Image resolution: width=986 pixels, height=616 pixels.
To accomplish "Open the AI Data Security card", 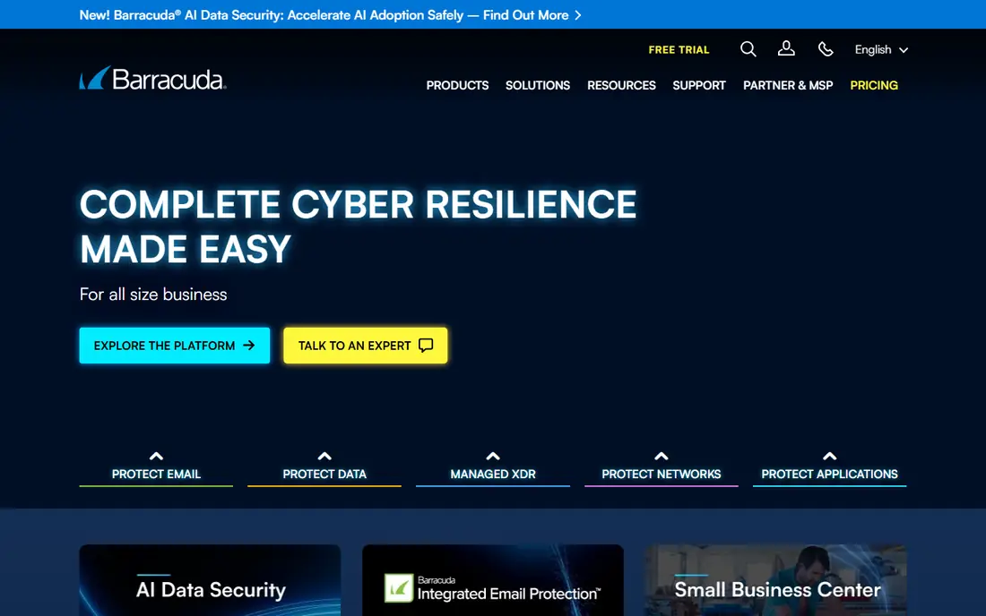I will 210,580.
